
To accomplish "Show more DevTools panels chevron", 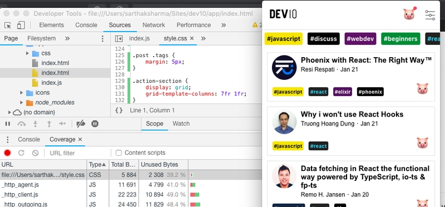I will 224,25.
